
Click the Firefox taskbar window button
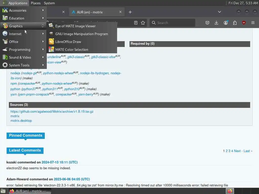click(x=30, y=191)
